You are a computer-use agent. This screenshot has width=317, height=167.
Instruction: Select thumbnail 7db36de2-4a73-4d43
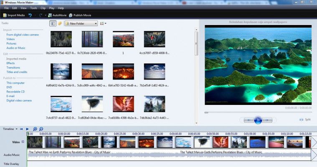pyautogui.click(x=155, y=104)
